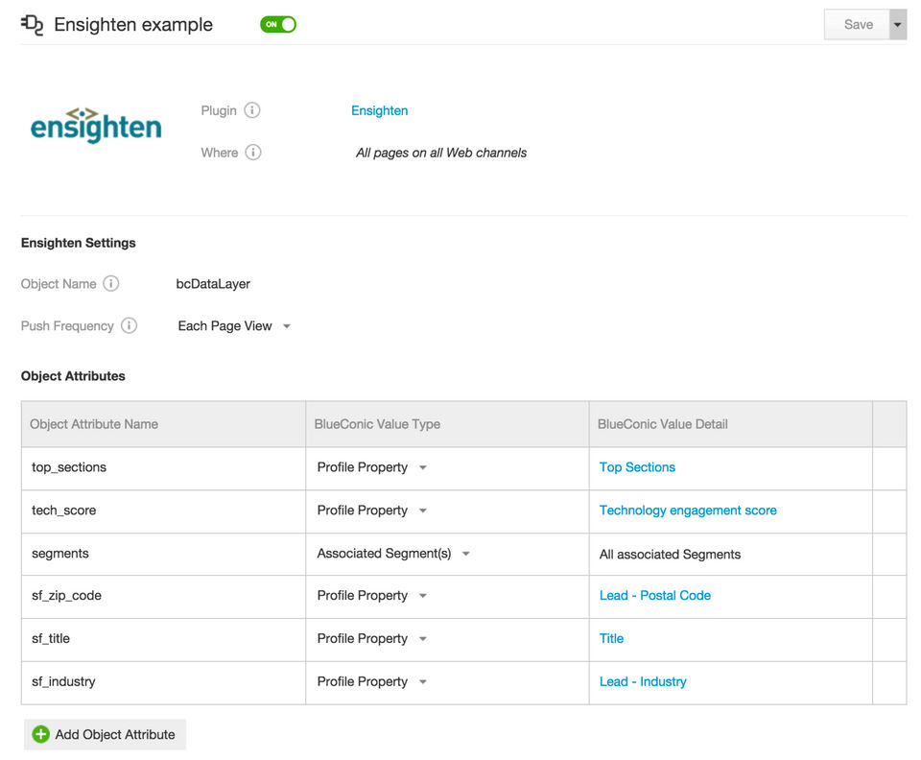Click the info icon next to Plugin
Screen dimensions: 921x760
click(x=252, y=110)
